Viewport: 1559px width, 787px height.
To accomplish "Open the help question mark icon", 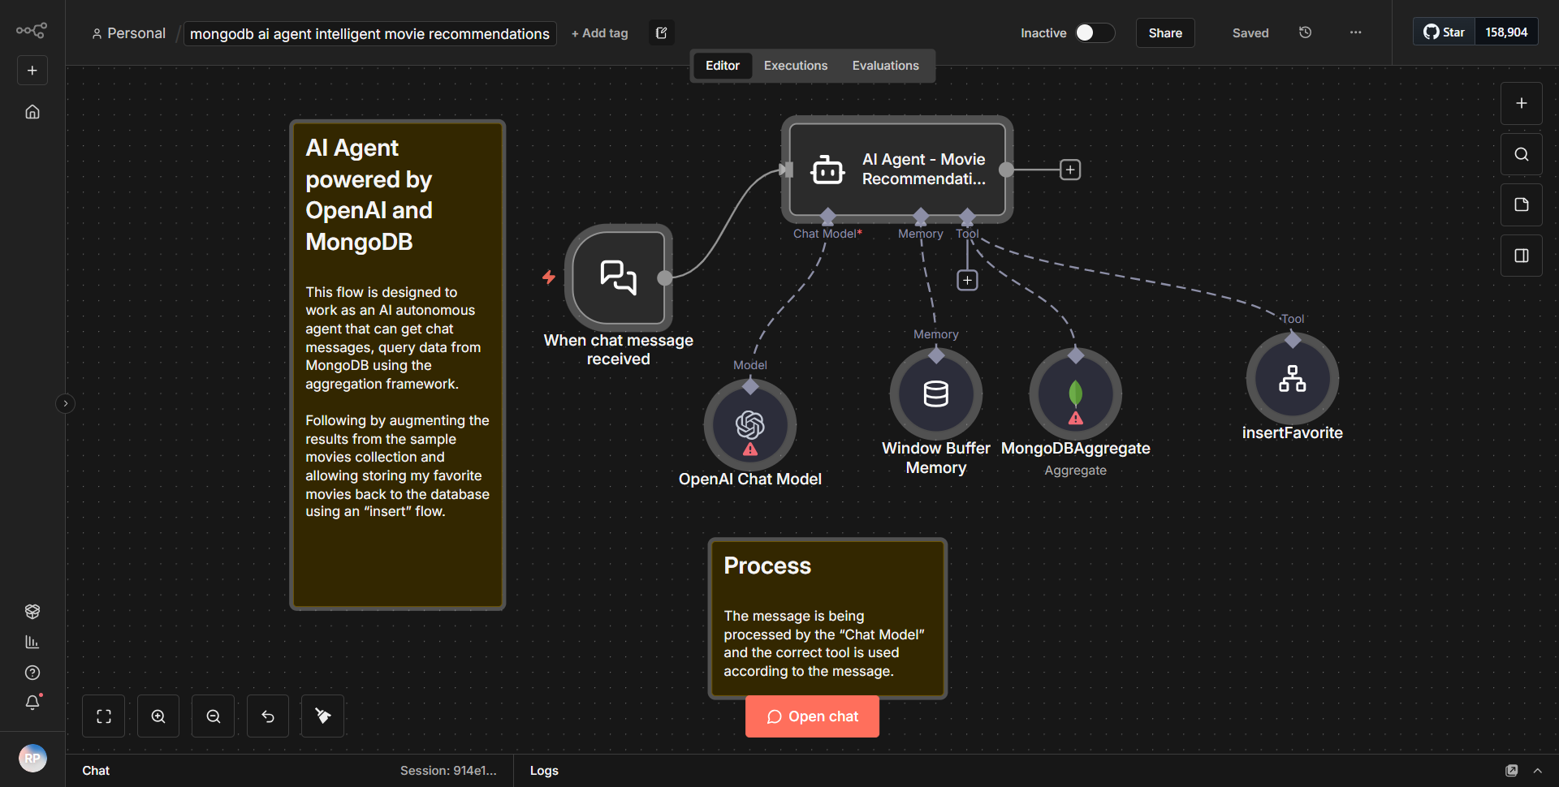I will pos(32,673).
